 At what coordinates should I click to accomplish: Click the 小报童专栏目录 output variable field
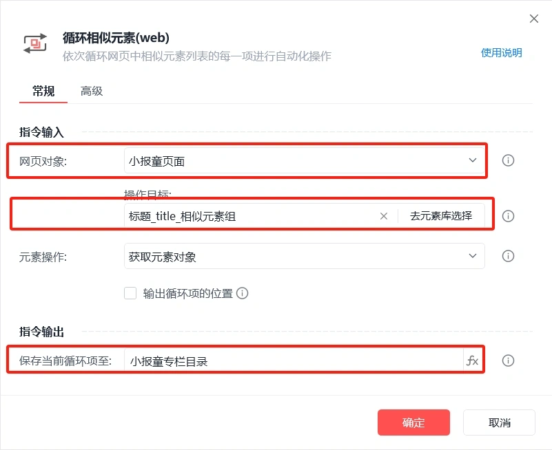pos(294,361)
